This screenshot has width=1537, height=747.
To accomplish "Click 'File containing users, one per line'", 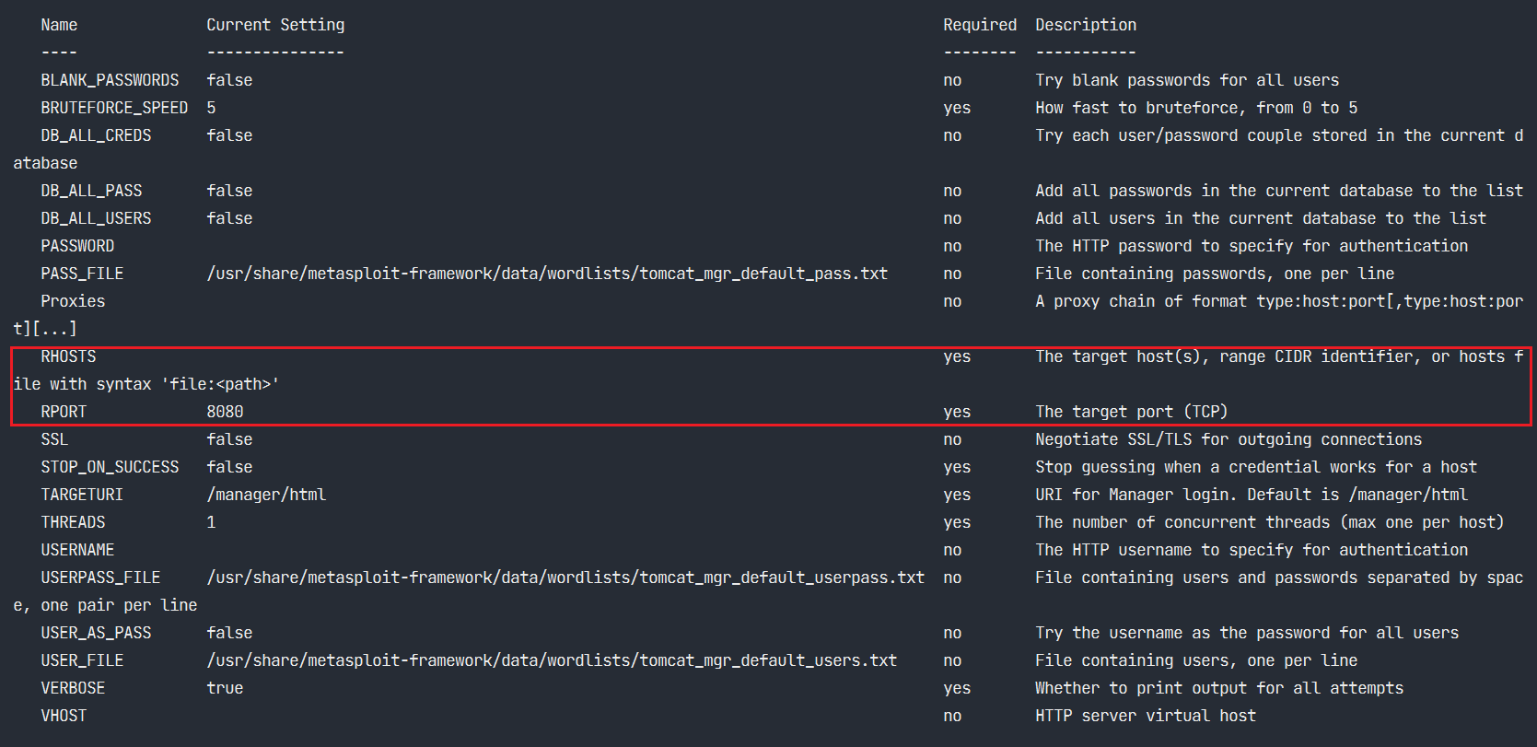I will coord(1196,660).
